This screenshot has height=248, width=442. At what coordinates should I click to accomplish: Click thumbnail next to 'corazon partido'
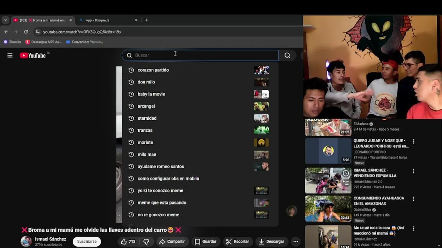click(x=261, y=70)
